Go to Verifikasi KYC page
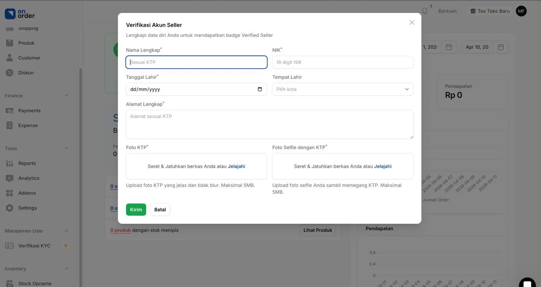 tap(34, 246)
